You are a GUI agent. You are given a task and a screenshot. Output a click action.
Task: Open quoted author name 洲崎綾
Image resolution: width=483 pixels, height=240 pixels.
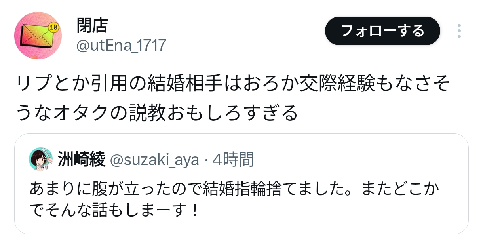pyautogui.click(x=82, y=160)
